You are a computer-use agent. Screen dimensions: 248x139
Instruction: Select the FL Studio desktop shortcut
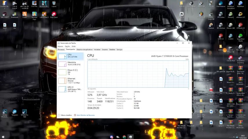click(x=201, y=15)
